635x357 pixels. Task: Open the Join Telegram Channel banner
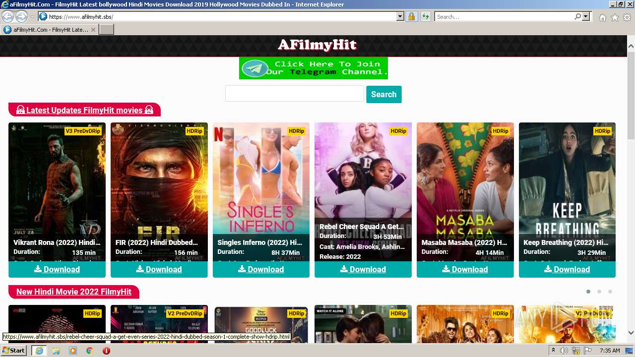[314, 68]
